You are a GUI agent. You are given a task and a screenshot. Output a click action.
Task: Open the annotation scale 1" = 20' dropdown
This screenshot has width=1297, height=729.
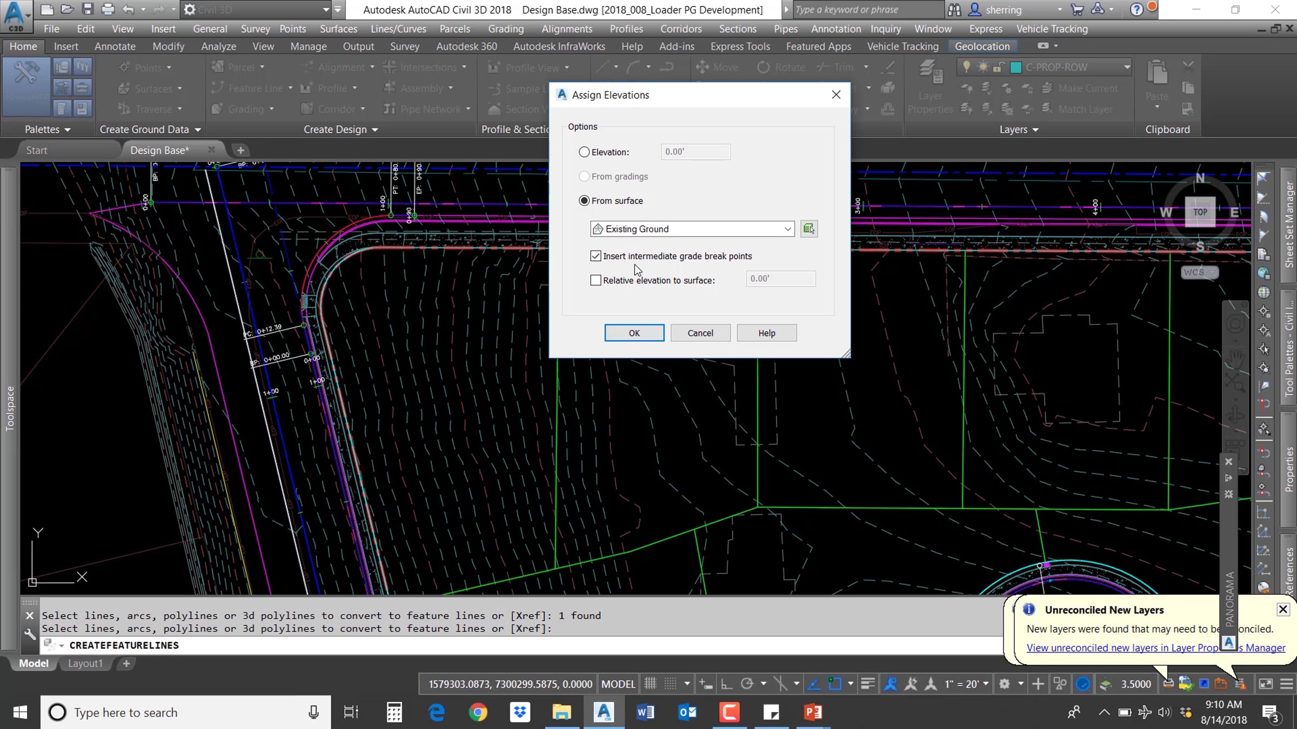pos(967,684)
